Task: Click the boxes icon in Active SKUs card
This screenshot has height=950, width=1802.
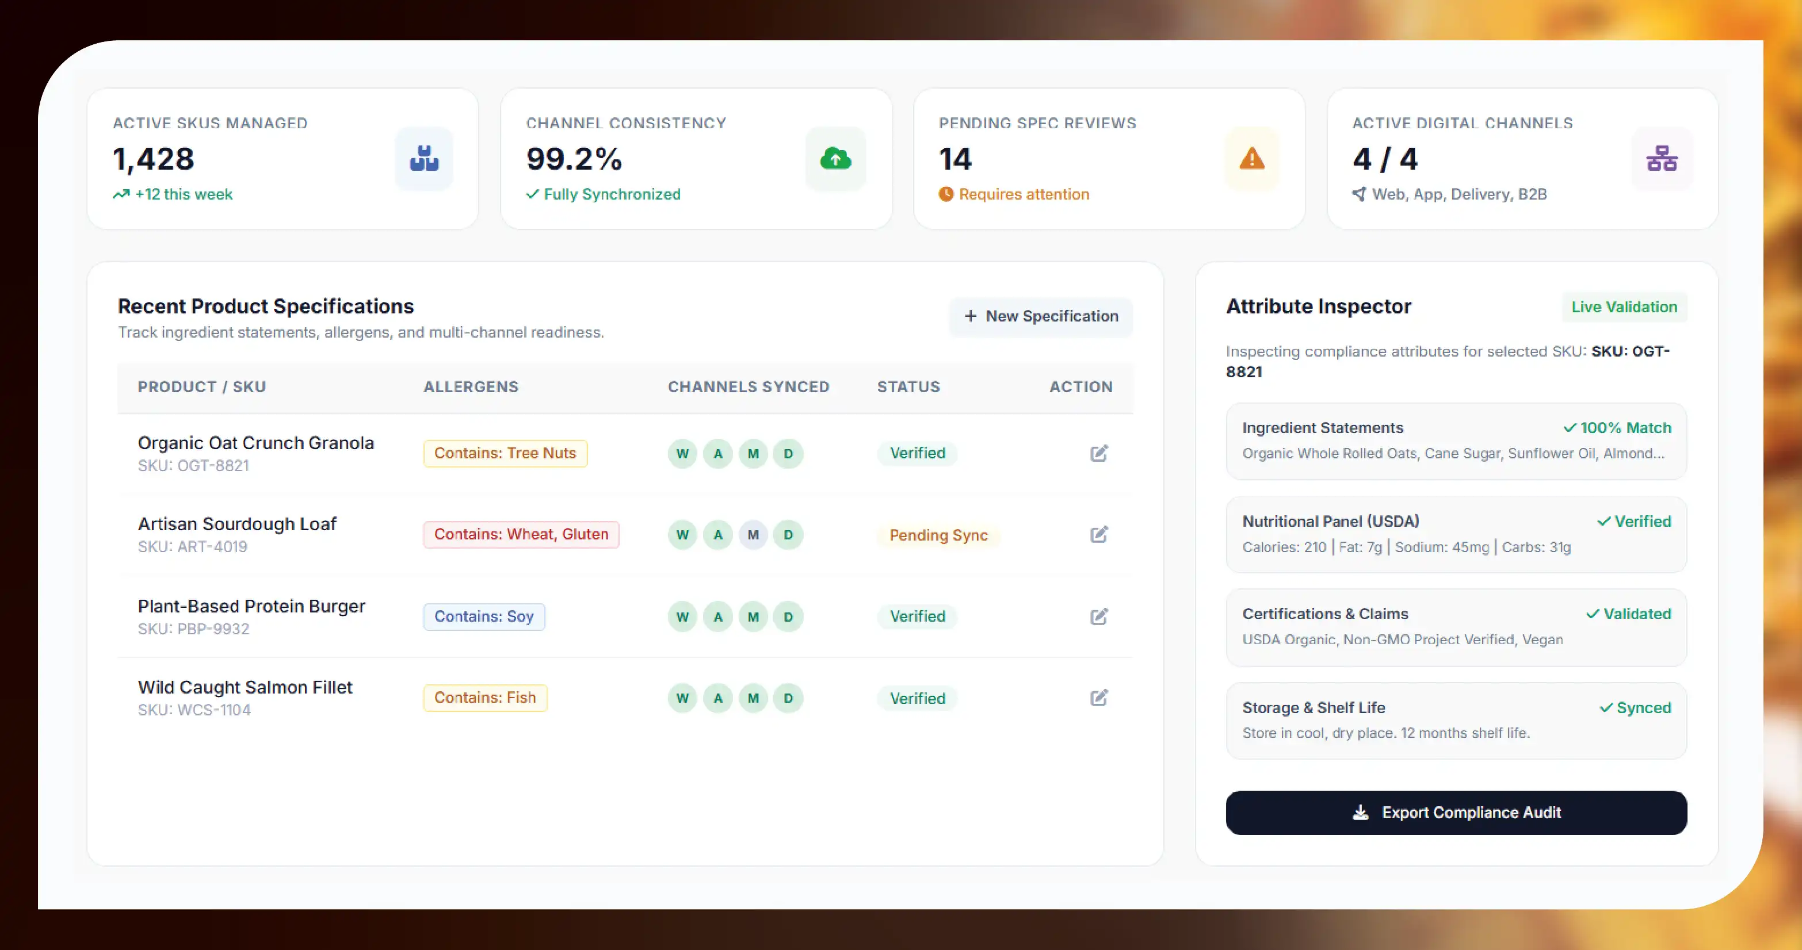Action: point(424,159)
